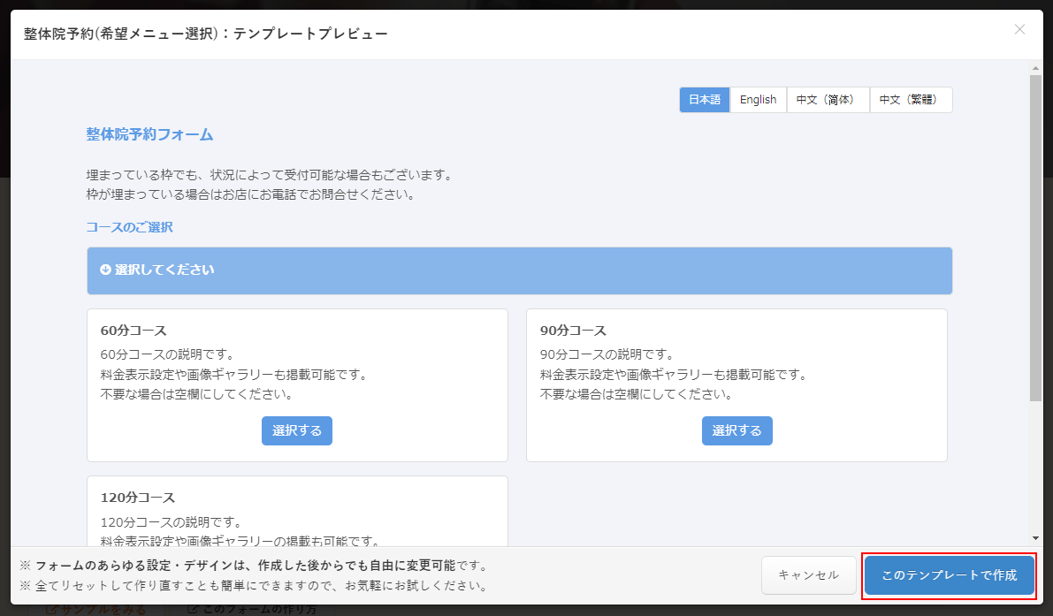This screenshot has width=1053, height=616.
Task: Cancel with the キャンセル button
Action: [808, 575]
